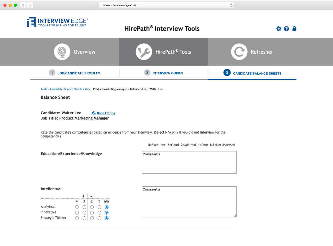Click the Done Editing link
Image resolution: width=333 pixels, height=246 pixels.
pos(106,113)
